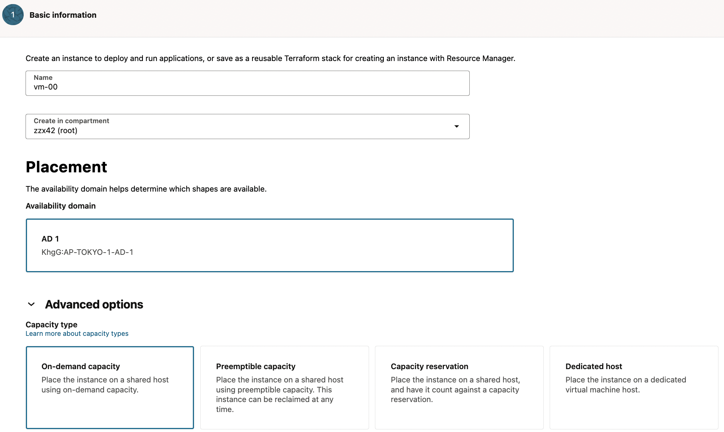Screen dimensions: 724x432
Task: Click the Availability domain label
Action: tap(61, 206)
